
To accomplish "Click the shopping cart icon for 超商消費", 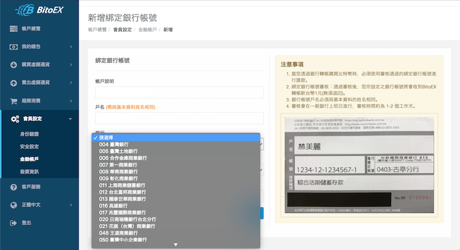I will (13, 101).
